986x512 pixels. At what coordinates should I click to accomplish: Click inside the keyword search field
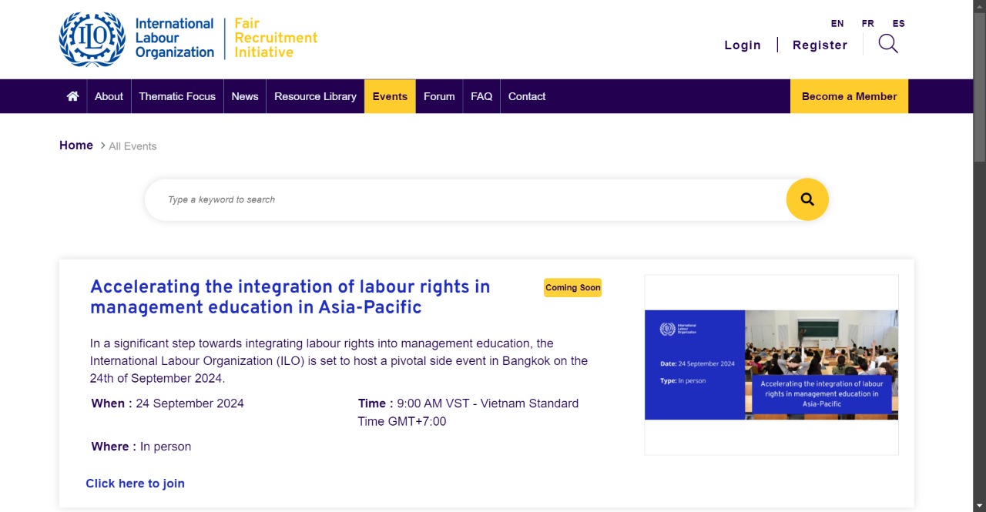[462, 200]
